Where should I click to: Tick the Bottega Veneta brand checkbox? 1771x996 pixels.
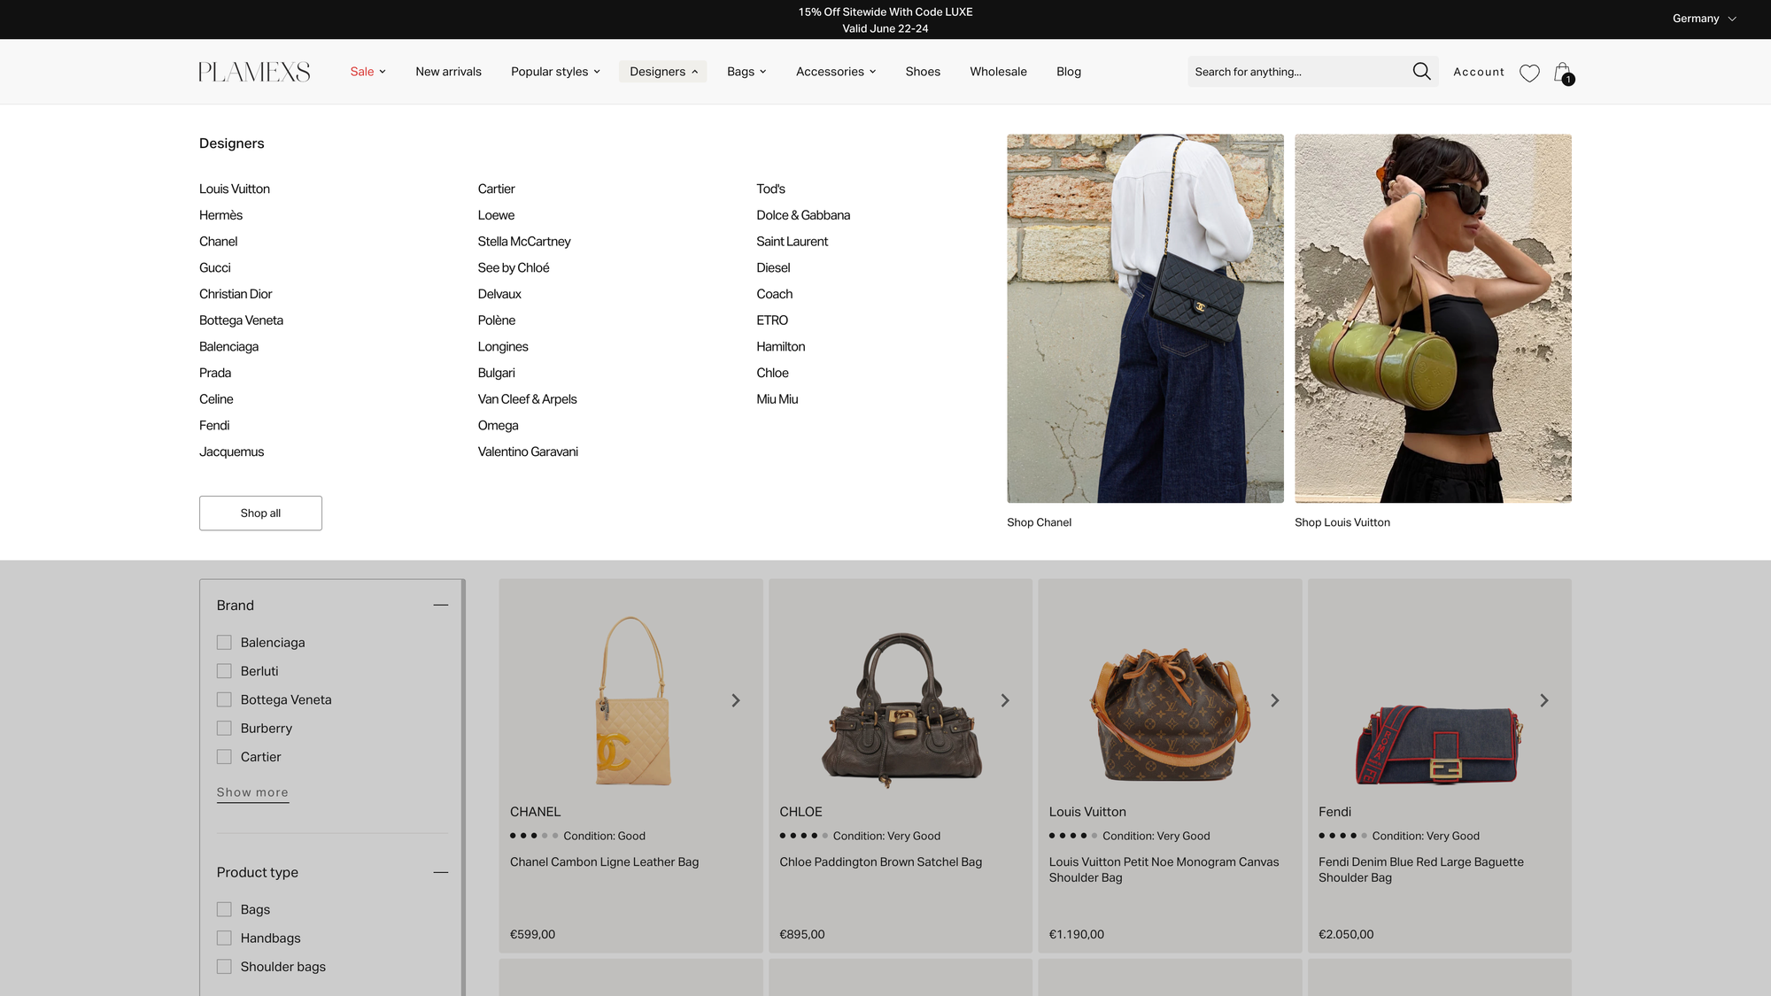coord(224,699)
